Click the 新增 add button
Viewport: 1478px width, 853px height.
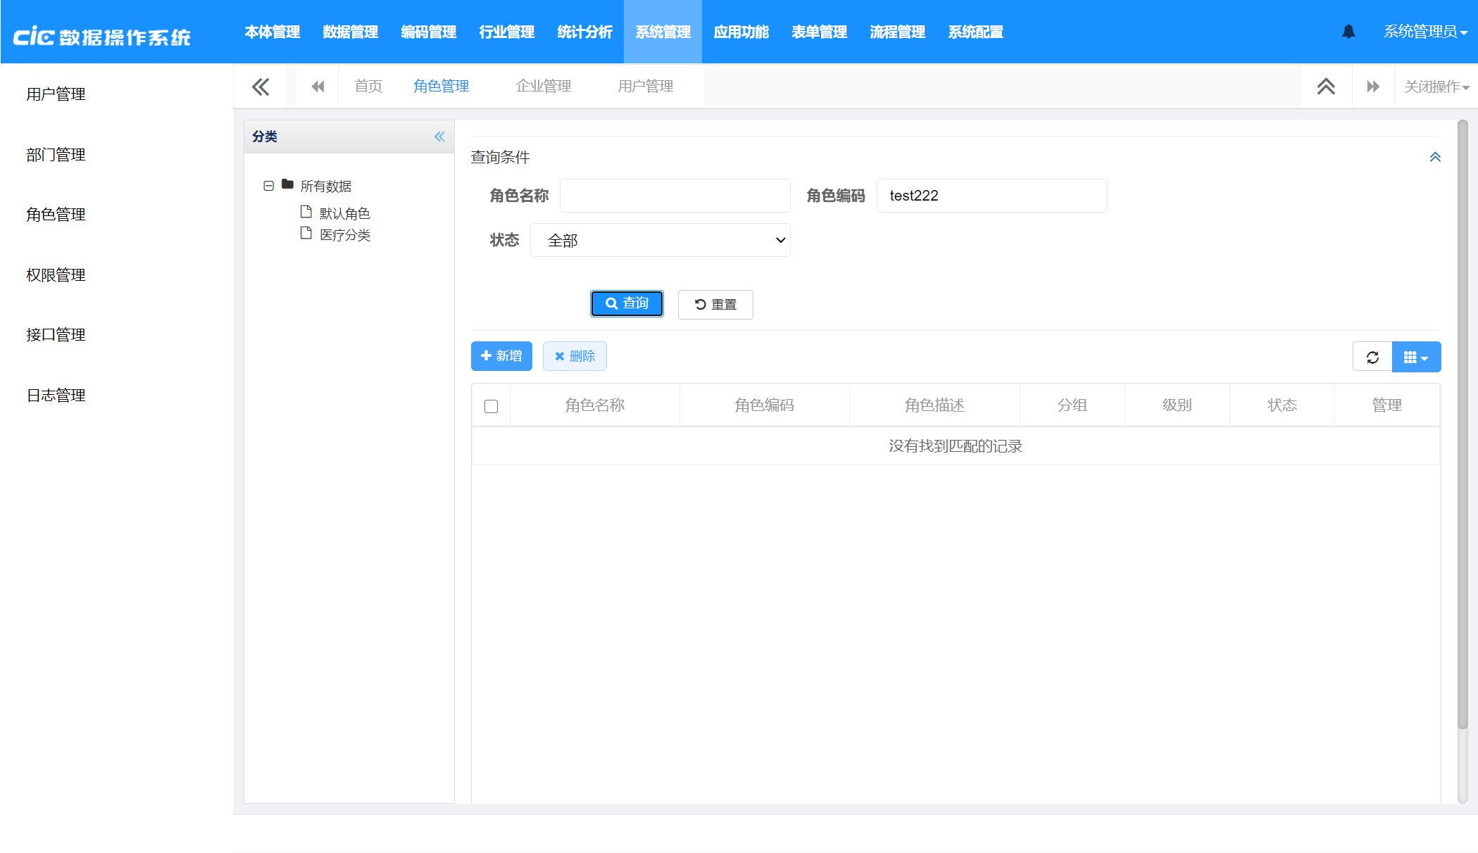[x=501, y=356]
